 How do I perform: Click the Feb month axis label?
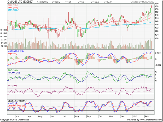pyautogui.click(x=147, y=117)
